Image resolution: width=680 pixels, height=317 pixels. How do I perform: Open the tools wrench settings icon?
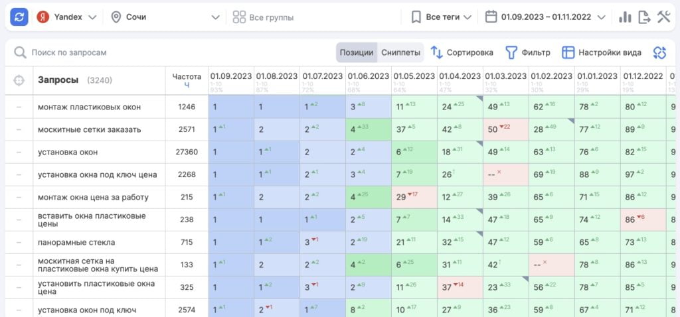663,17
